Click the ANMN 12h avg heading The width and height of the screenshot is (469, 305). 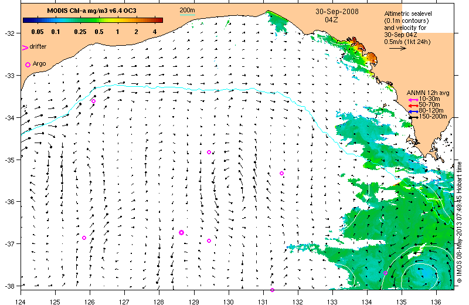click(428, 93)
